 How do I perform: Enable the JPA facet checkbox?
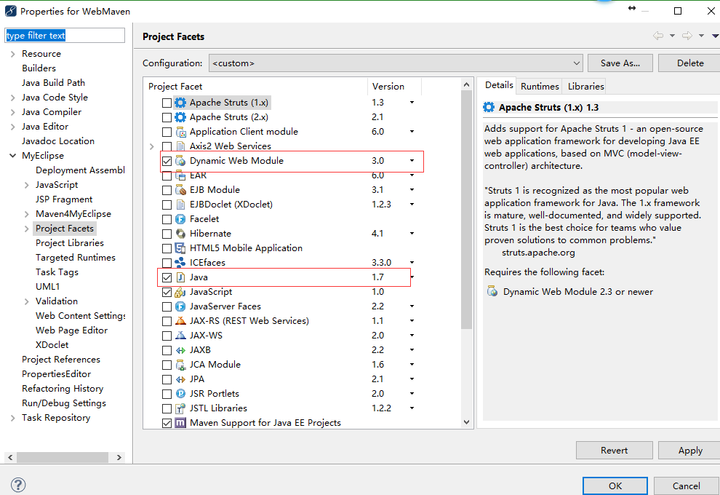pyautogui.click(x=167, y=380)
